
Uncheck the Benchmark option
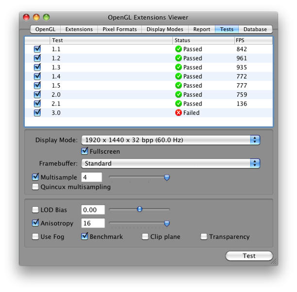click(84, 237)
